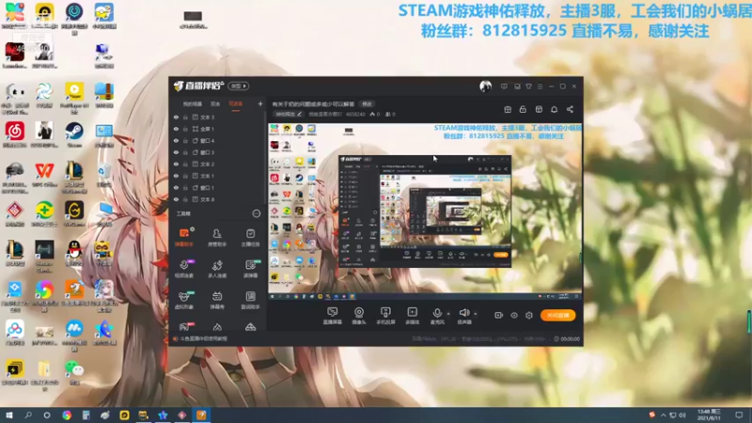This screenshot has height=423, width=752.
Task: Hide the 文本 3 layer with its eye
Action: tap(176, 117)
